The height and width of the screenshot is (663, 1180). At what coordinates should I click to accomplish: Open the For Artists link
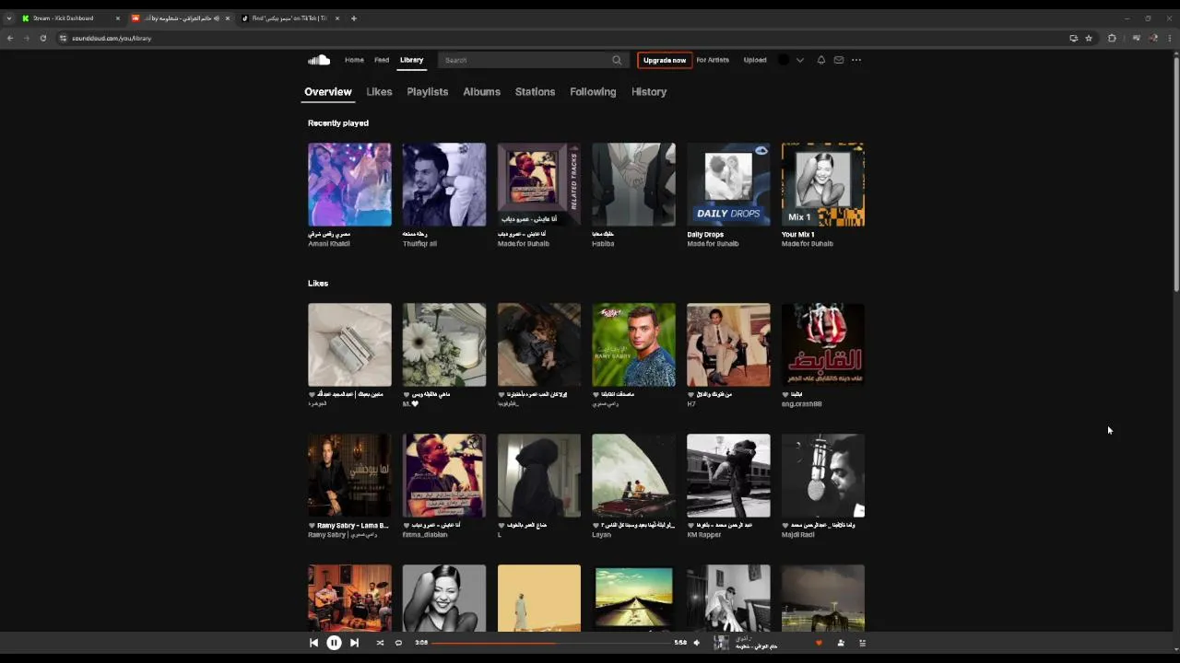pyautogui.click(x=713, y=60)
